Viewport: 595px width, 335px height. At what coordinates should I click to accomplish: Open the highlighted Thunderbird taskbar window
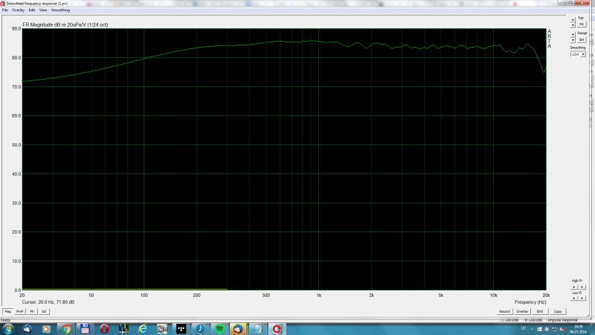[238, 329]
